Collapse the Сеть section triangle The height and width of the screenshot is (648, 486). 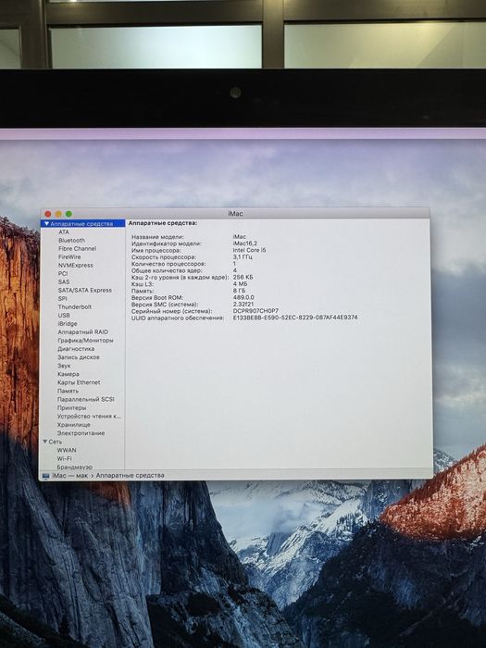[x=45, y=442]
